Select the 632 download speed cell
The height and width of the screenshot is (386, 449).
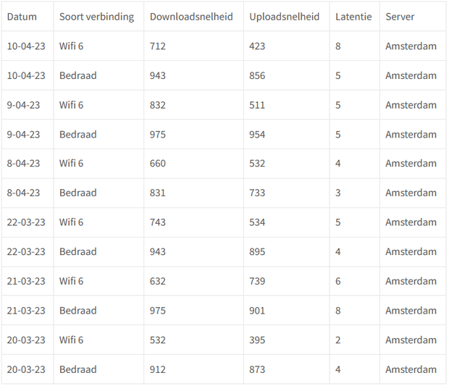[193, 281]
